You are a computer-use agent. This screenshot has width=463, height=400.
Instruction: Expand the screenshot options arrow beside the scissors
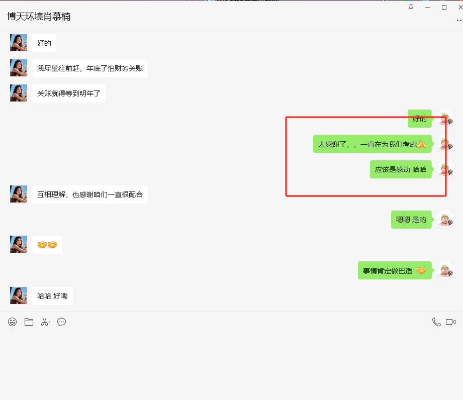click(49, 323)
